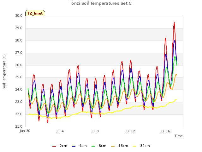Click the Jul 12 x-axis date label
Viewport: 202px width, 152px height.
coord(130,131)
